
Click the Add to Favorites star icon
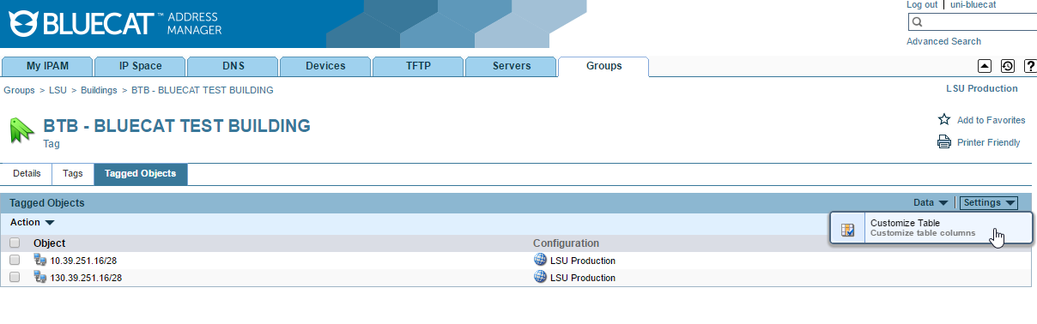coord(943,120)
